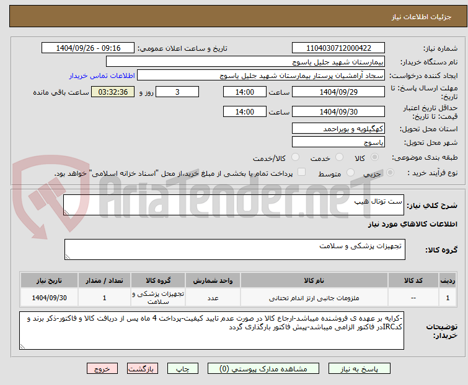Image resolution: width=468 pixels, height=385 pixels.
Task: Click the تعداد / مقدار column header
Action: [104, 280]
